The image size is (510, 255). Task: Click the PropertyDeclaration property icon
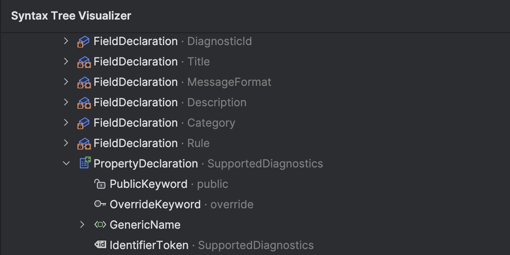coord(85,163)
